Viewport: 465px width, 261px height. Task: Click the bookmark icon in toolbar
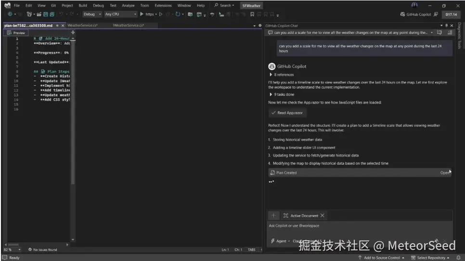(252, 14)
